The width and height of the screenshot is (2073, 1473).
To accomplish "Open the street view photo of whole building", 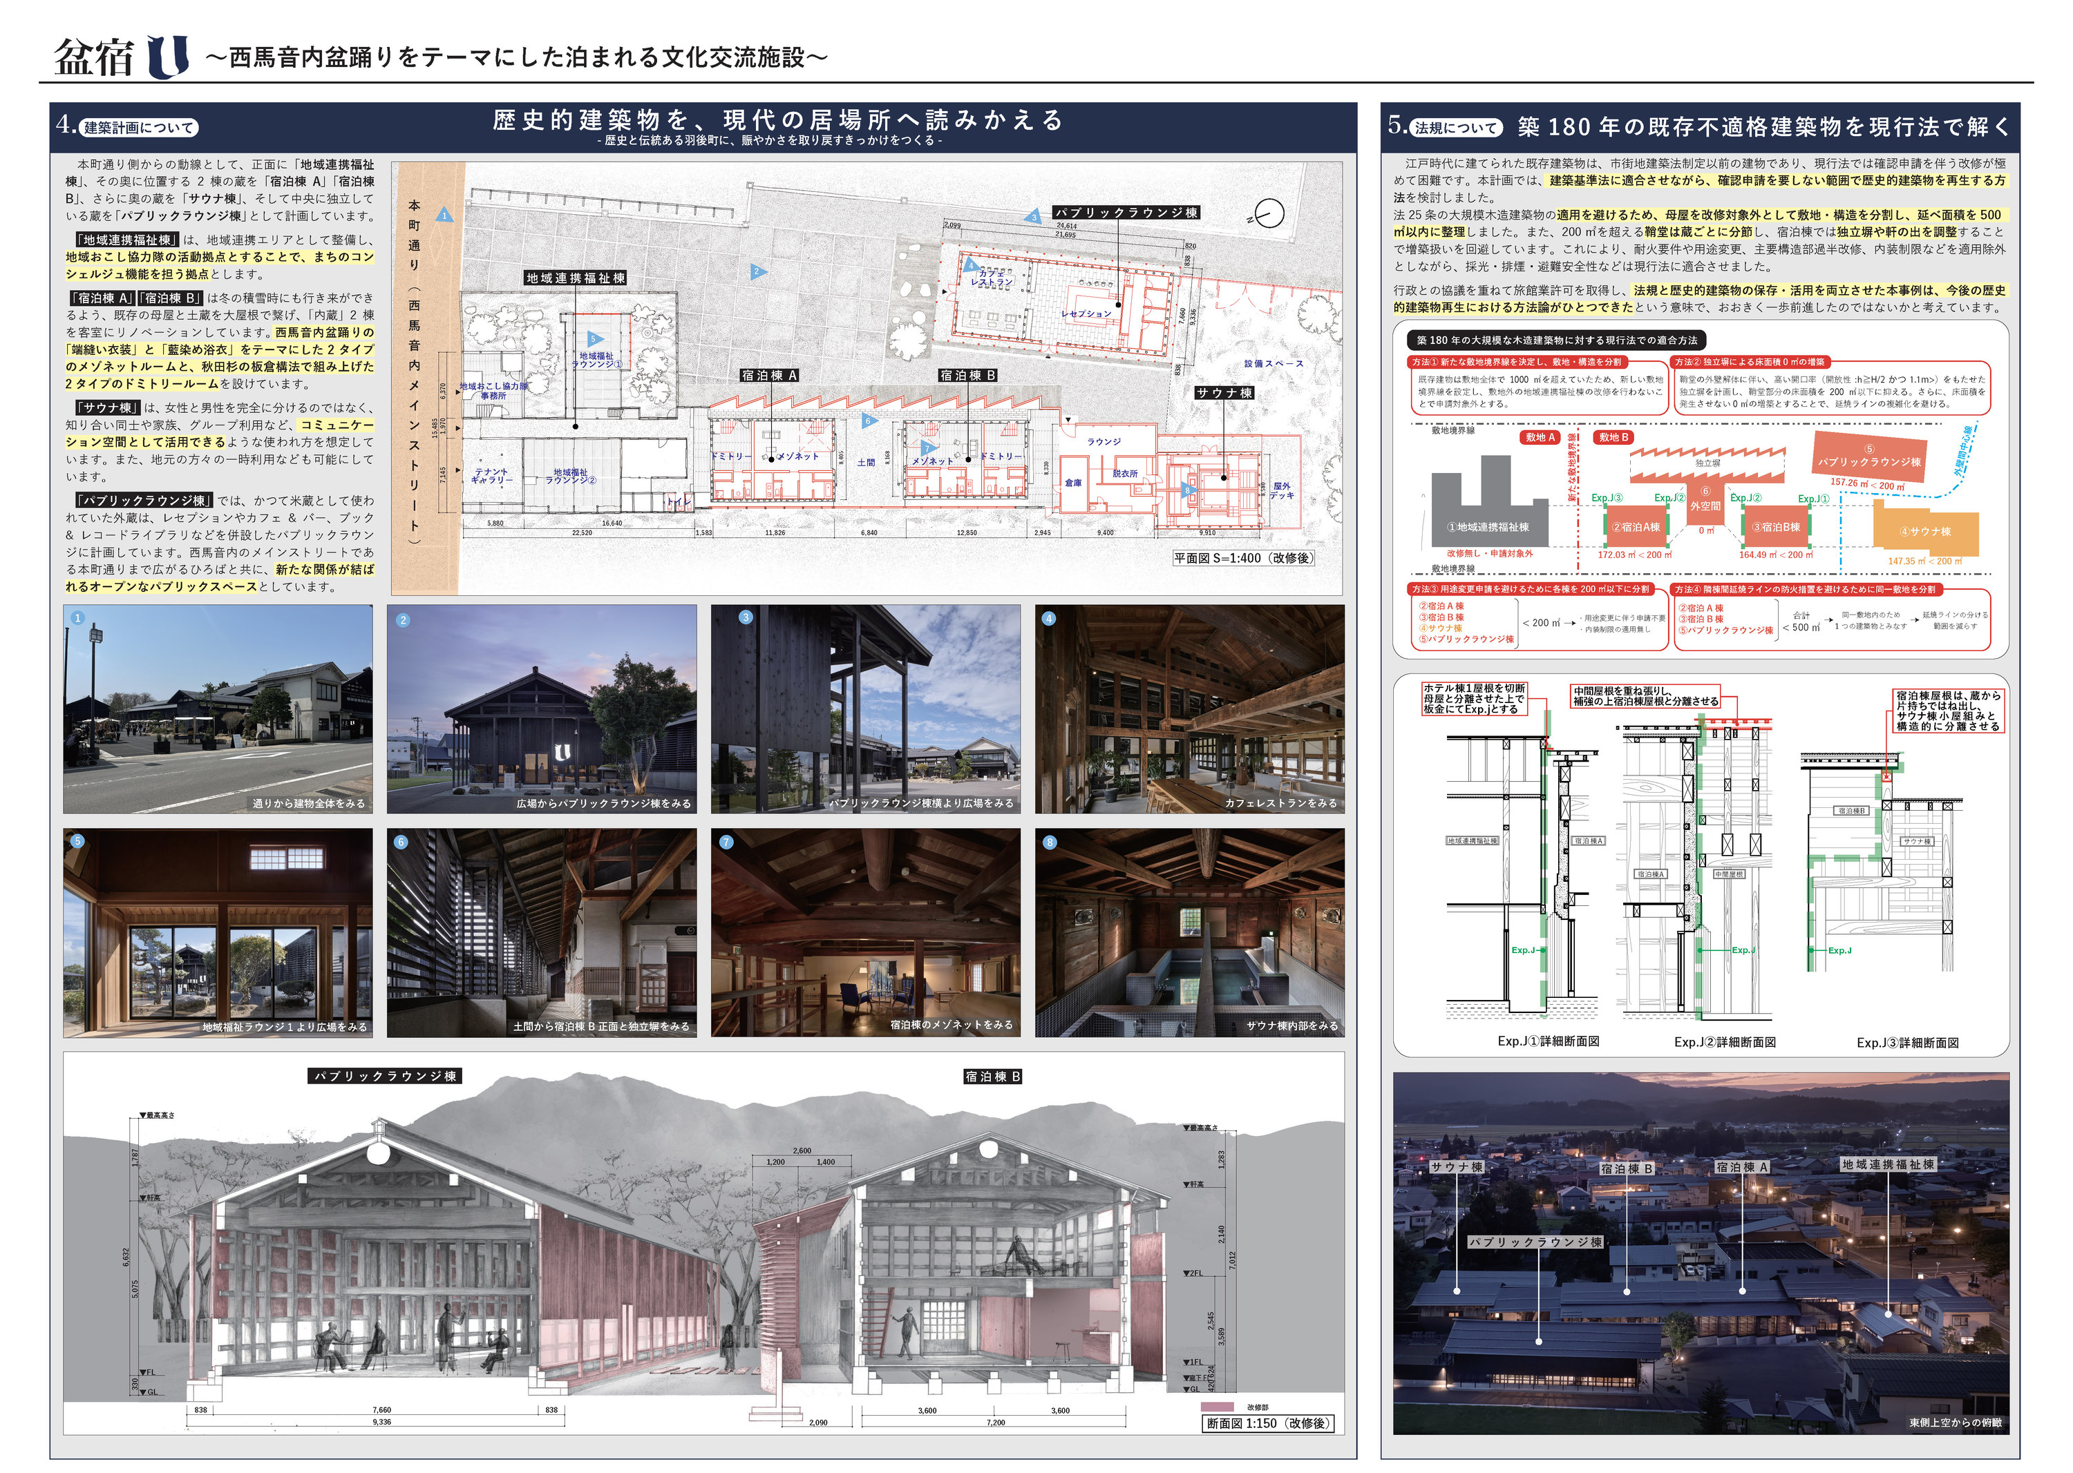I will (218, 709).
